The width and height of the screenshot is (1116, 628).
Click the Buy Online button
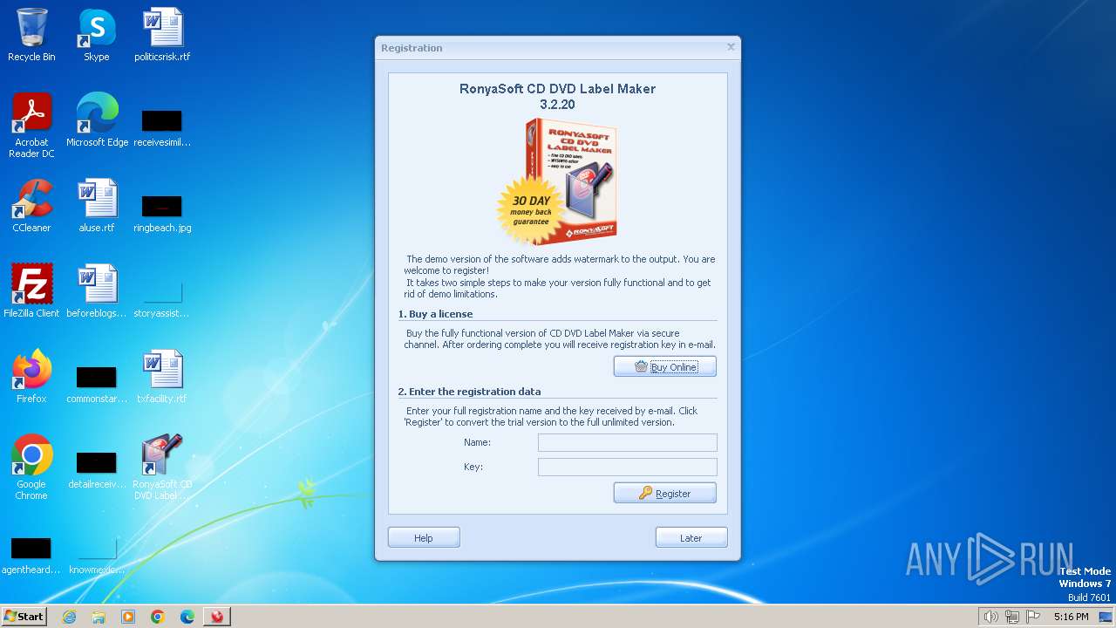(665, 367)
